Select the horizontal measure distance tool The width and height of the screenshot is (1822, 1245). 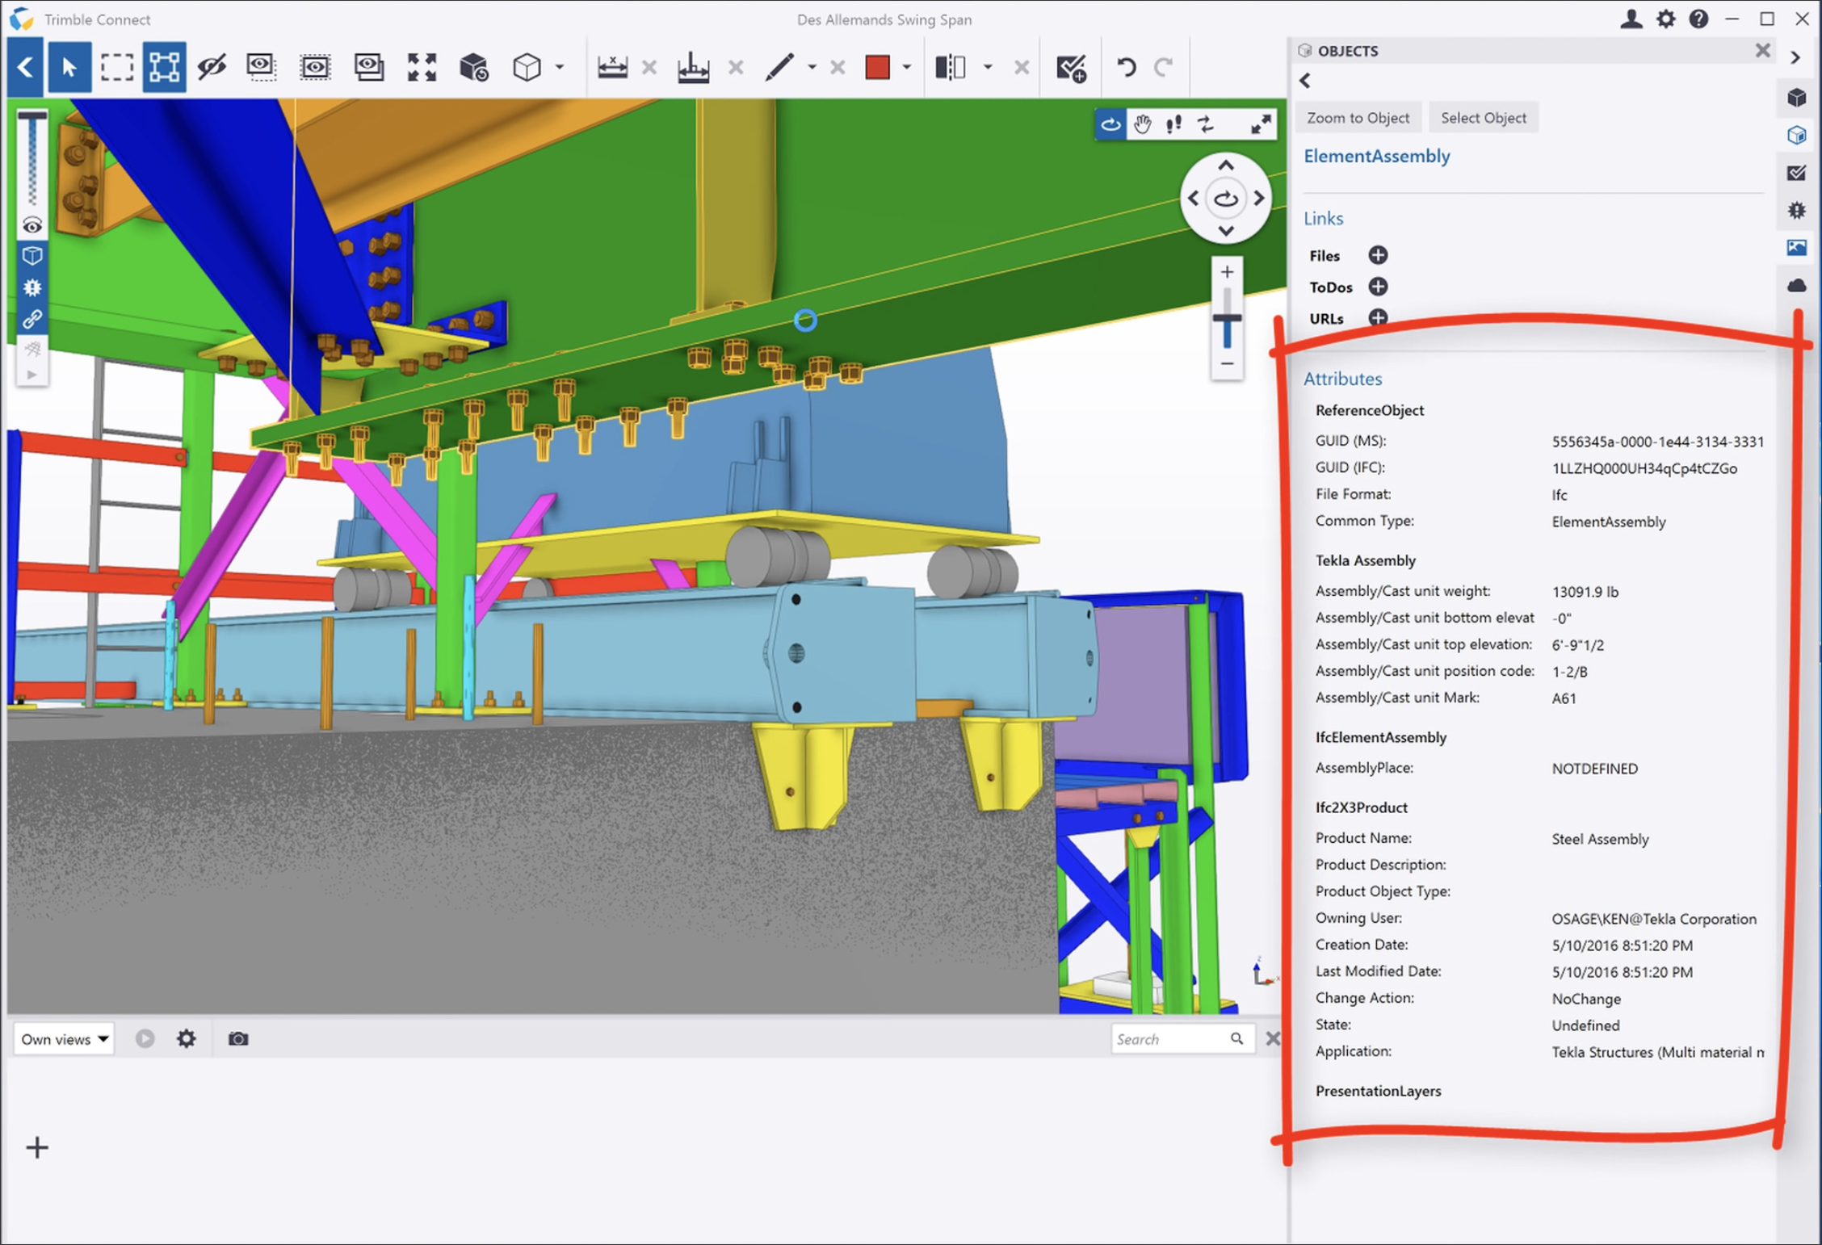612,67
